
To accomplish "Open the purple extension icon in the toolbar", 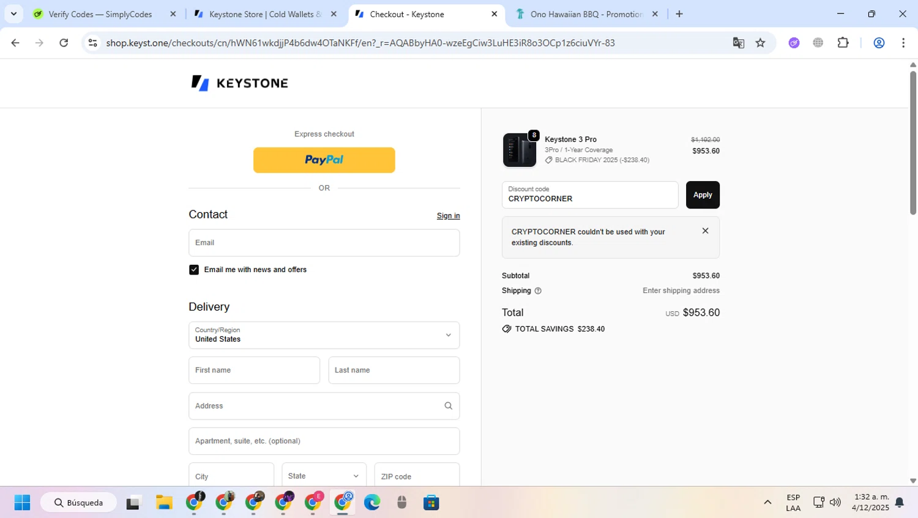I will (x=794, y=43).
